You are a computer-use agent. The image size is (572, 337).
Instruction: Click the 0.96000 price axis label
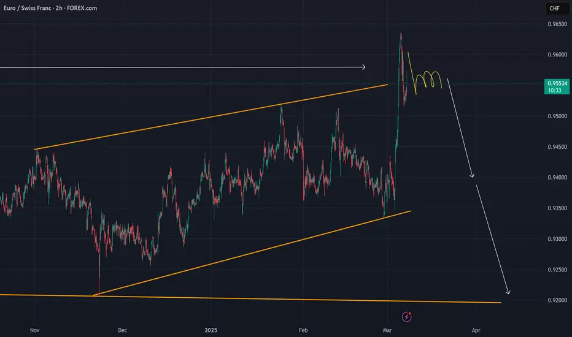[557, 55]
